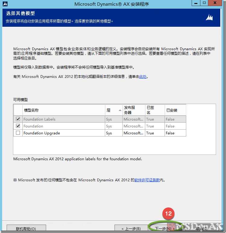
Task: Open the 此处 localization link
Action: point(143,77)
